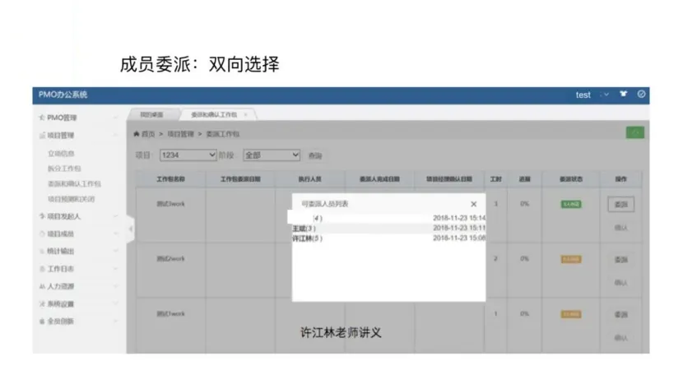Click 委派 button in the 测试2work row
The width and height of the screenshot is (683, 384).
click(620, 260)
